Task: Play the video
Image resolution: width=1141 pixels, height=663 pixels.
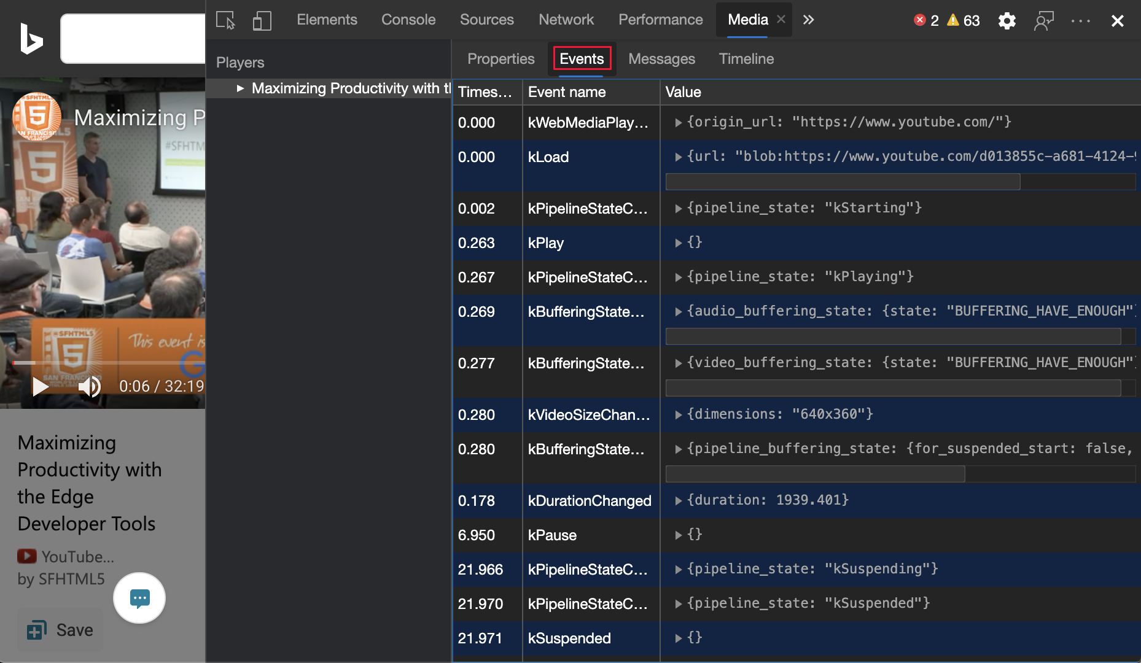Action: point(41,386)
